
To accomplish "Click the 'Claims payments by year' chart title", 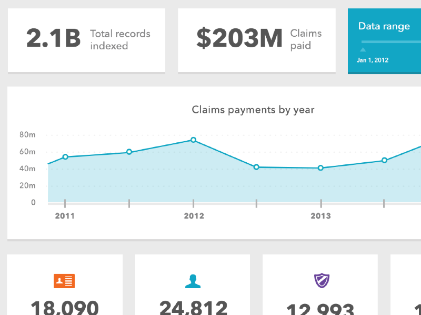I will coord(253,110).
